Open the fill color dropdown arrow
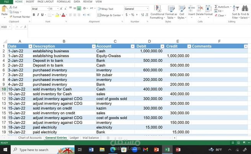Image resolution: width=251 pixels, height=154 pixels. coord(60,15)
